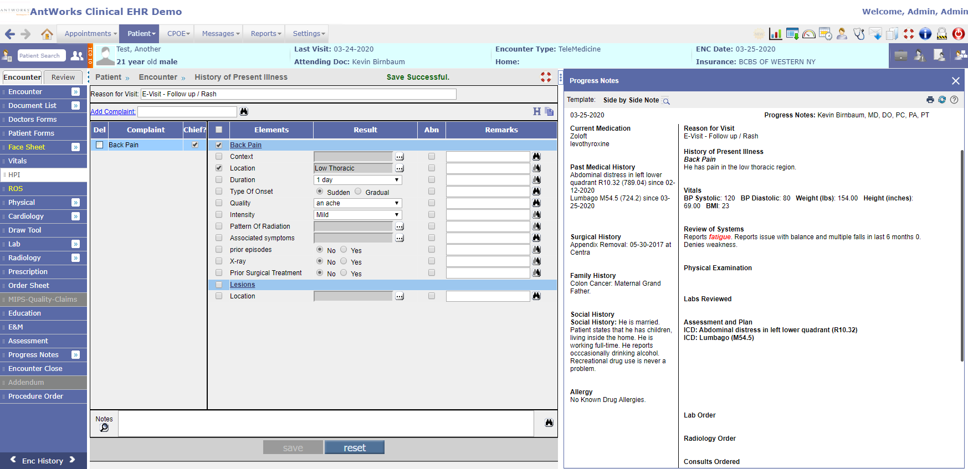Expand the Cardiology sidebar arrow

(76, 217)
